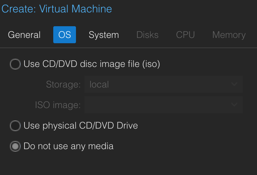The image size is (257, 175).
Task: Click the 'Do not use any media' label
Action: coord(69,146)
